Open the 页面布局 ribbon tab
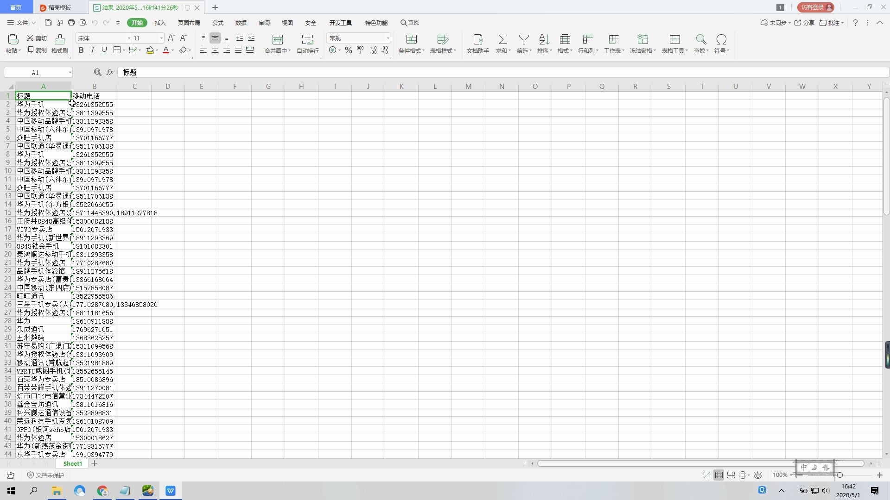The image size is (890, 500). pos(189,23)
